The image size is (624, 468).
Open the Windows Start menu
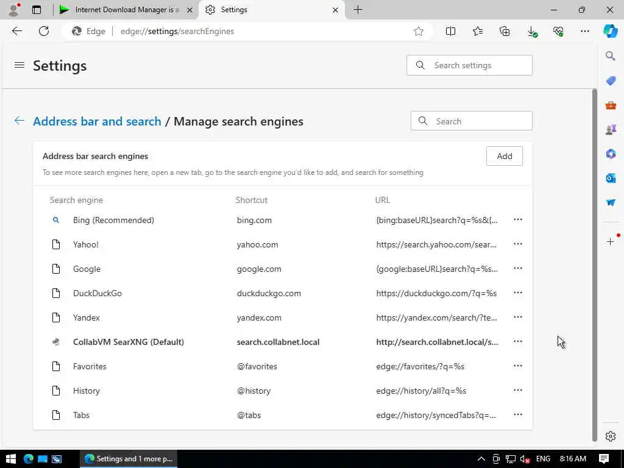[x=10, y=459]
